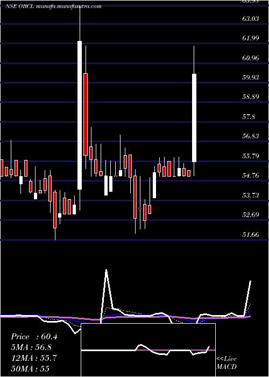269x377 pixels.
Task: Click the 'Price : 60.4' readout
Action: point(34,337)
